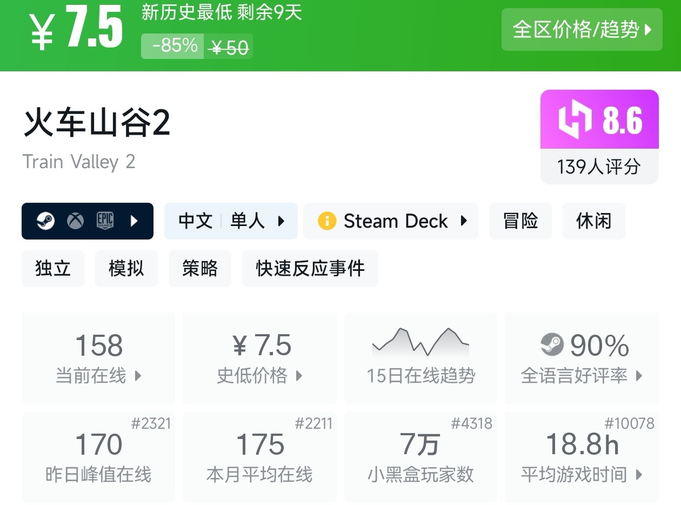Select the 策略 genre tag
The height and width of the screenshot is (505, 681).
[x=199, y=268]
